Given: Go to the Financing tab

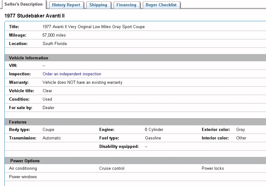Looking at the screenshot, I should tap(126, 5).
